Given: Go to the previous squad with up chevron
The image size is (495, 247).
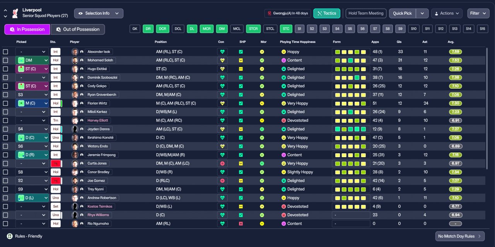Looking at the screenshot, I should click(x=5, y=10).
